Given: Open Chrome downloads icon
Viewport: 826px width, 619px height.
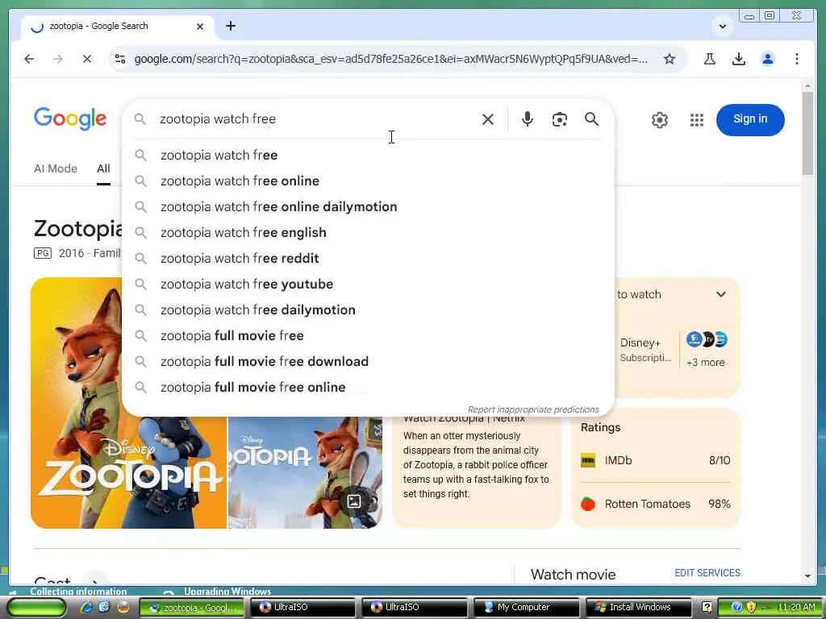Looking at the screenshot, I should click(x=739, y=59).
